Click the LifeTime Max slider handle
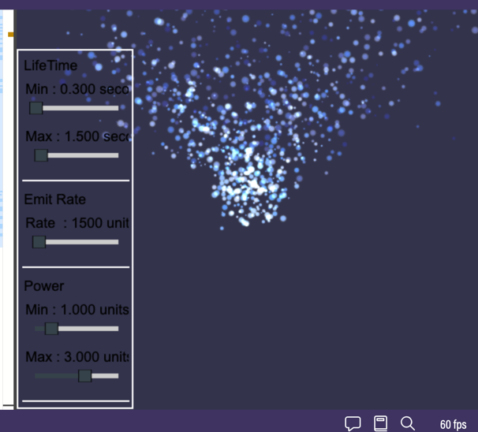 41,155
